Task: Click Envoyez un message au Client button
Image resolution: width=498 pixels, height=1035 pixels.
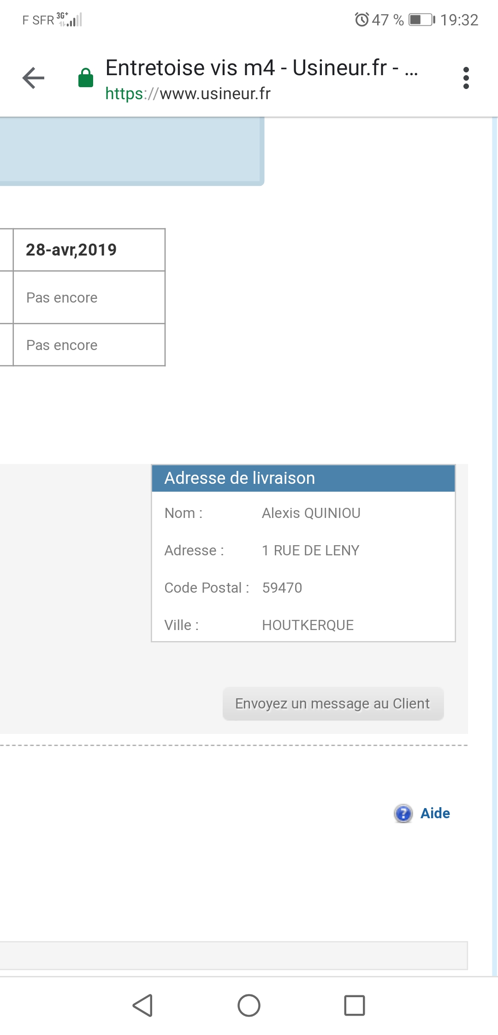Action: pos(333,703)
